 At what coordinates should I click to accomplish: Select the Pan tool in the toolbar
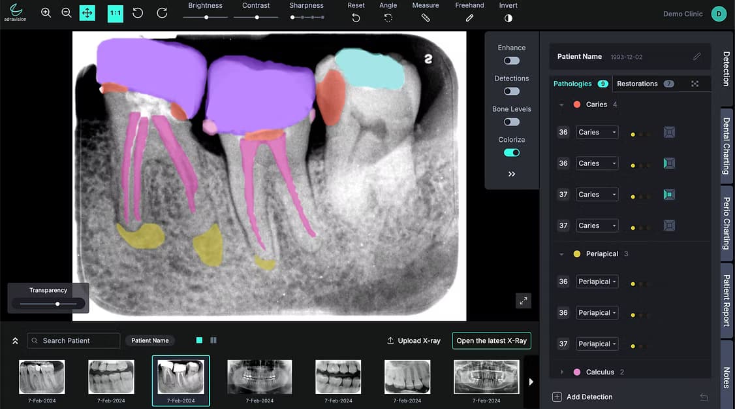point(87,12)
